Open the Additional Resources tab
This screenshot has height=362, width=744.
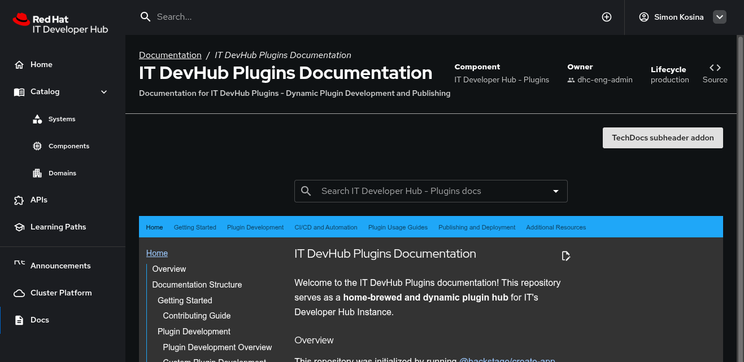click(x=556, y=227)
